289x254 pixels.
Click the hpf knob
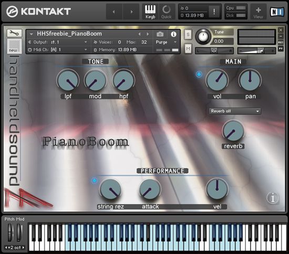coord(123,81)
